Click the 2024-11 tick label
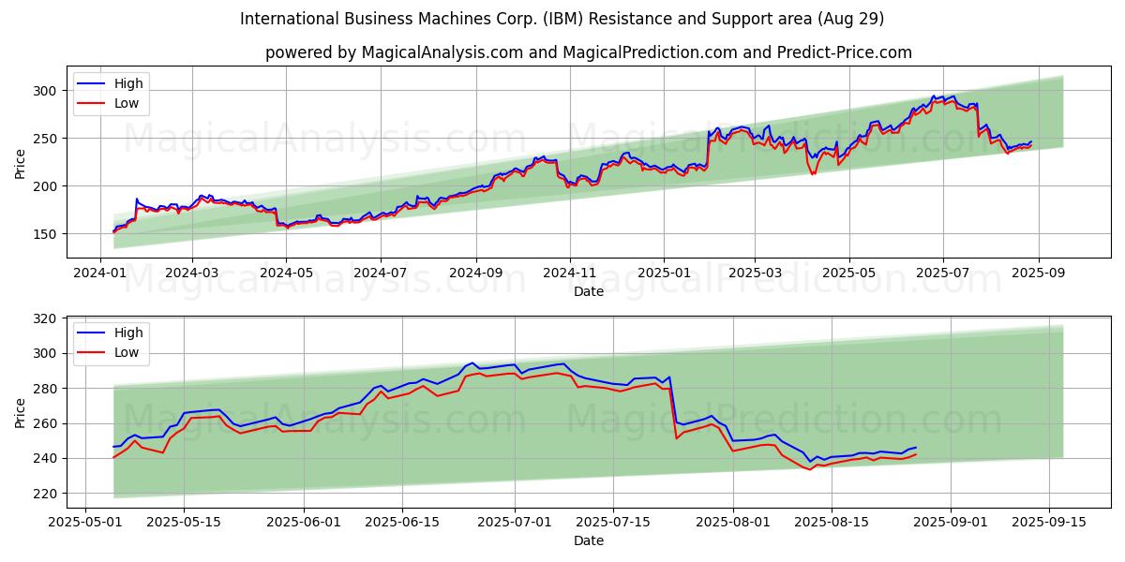The height and width of the screenshot is (562, 1125). click(570, 274)
